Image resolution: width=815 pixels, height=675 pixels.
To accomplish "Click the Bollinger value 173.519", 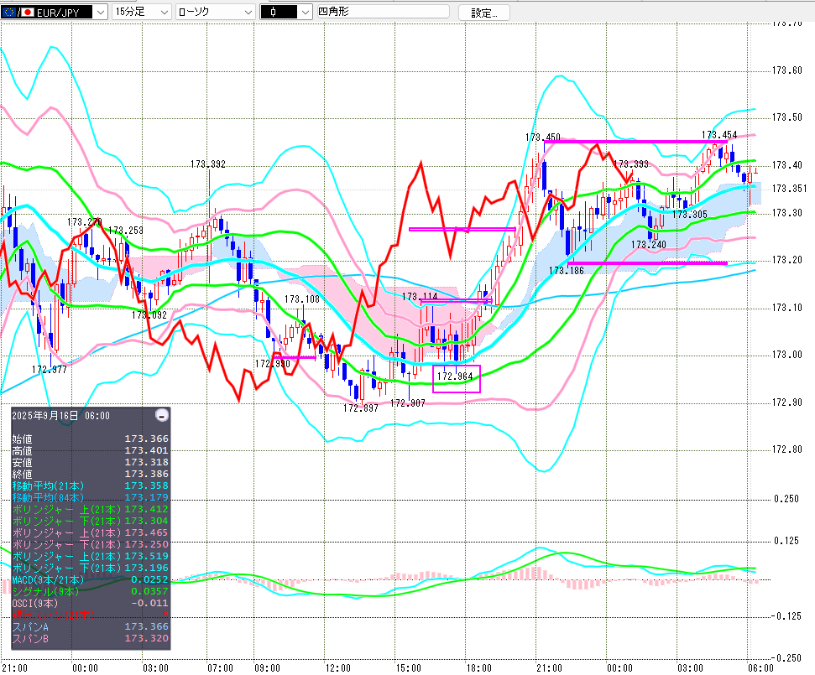I will (147, 556).
